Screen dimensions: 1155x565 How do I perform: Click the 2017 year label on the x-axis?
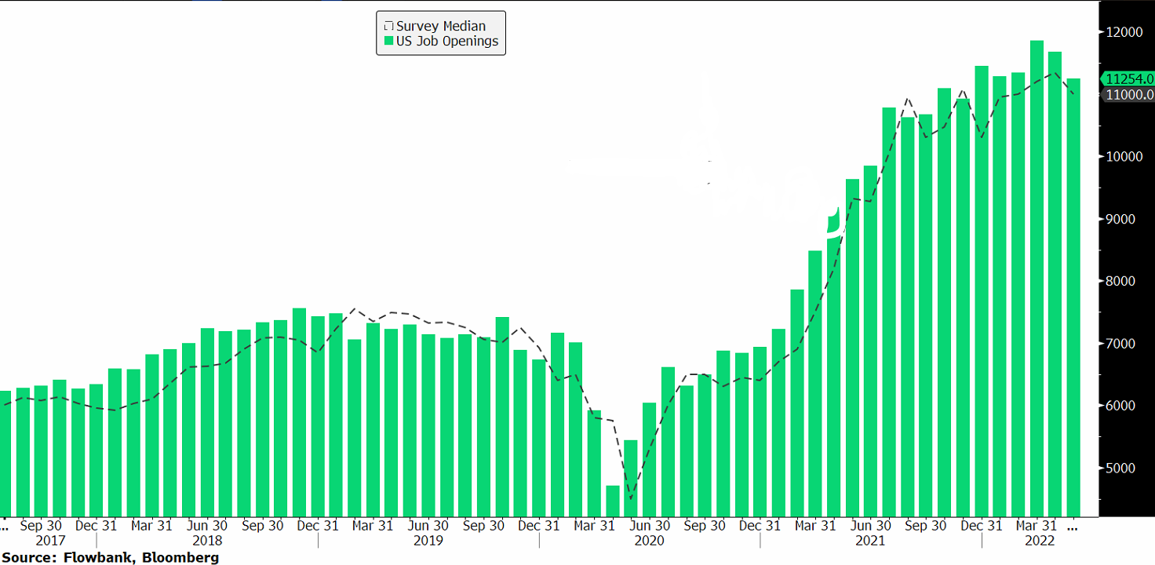pyautogui.click(x=51, y=541)
